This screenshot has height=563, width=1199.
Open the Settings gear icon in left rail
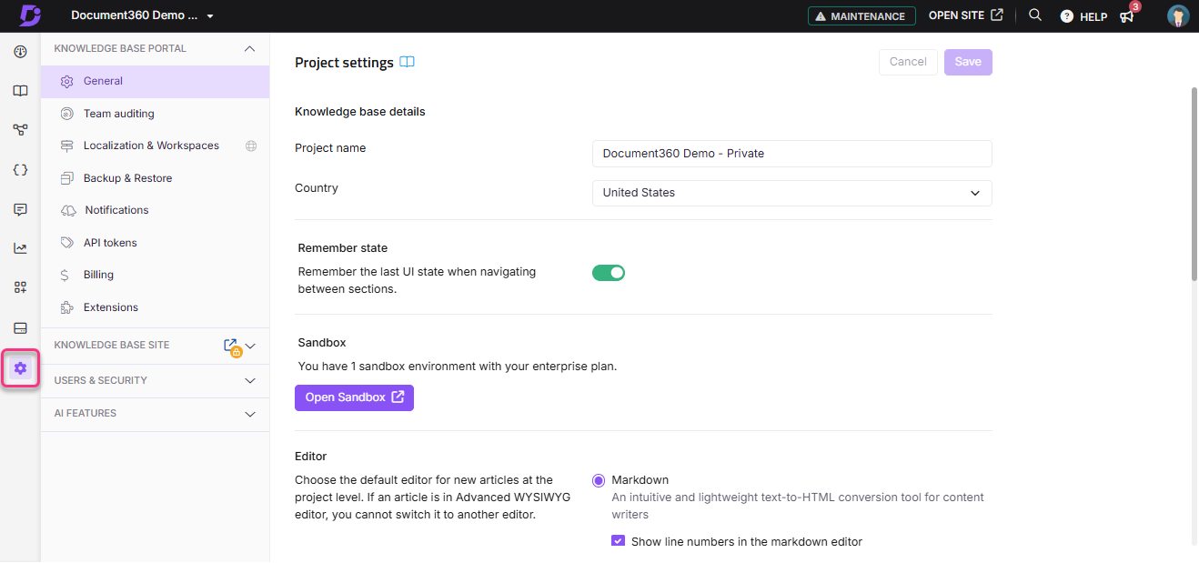click(20, 368)
